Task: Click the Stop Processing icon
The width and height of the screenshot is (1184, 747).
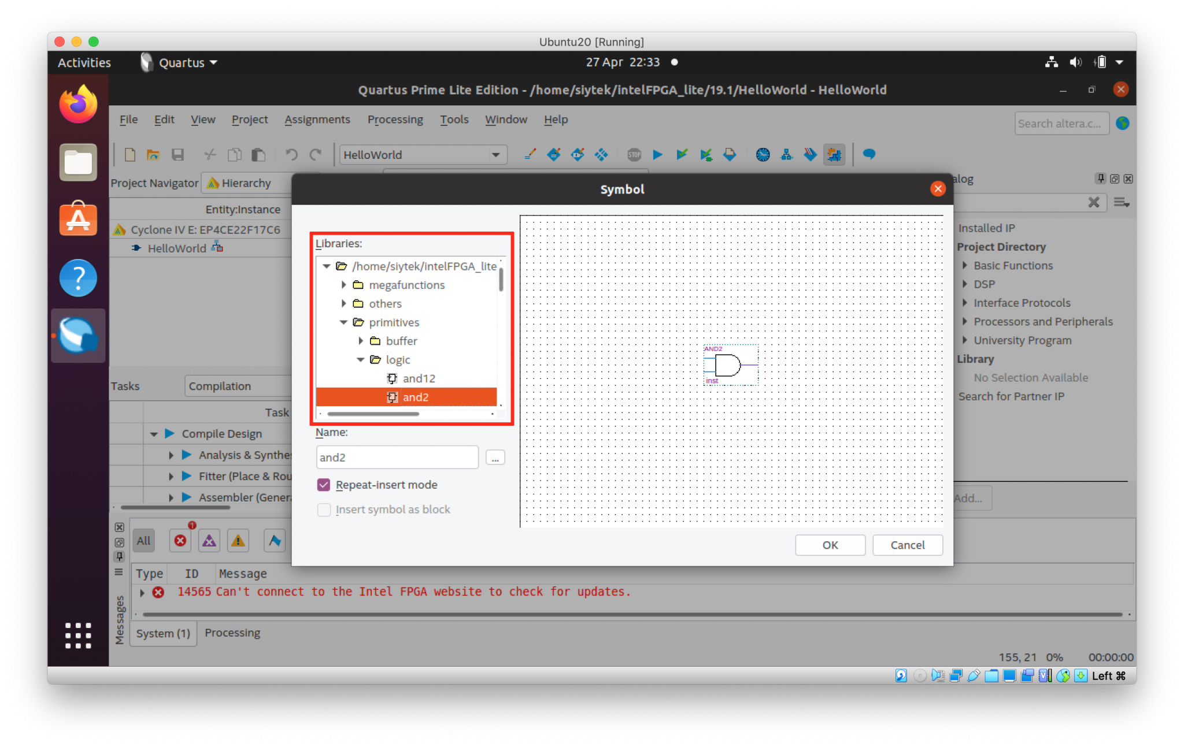Action: (634, 155)
